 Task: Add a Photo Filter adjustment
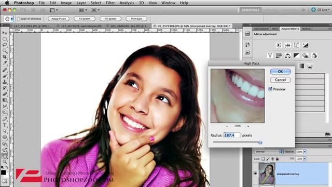[x=306, y=56]
